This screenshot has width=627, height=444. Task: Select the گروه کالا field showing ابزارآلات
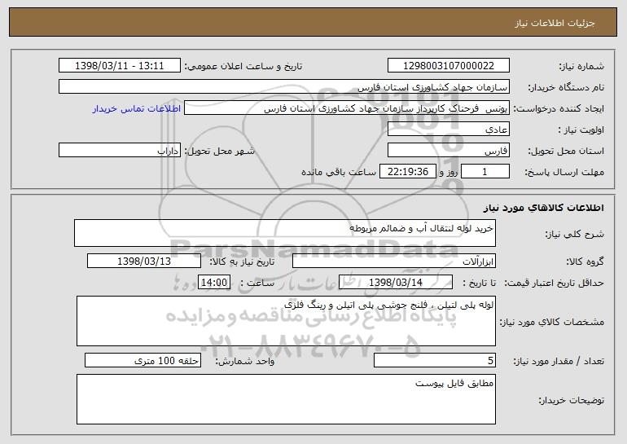pos(394,262)
